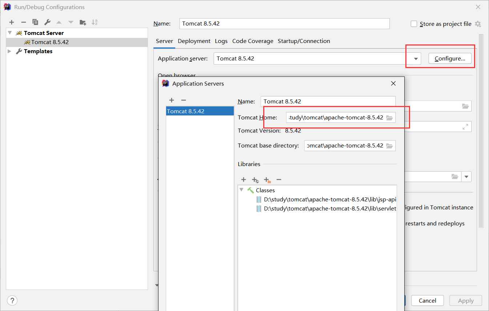The image size is (489, 311).
Task: Remove application server minus in Application Servers dialog
Action: click(x=184, y=100)
